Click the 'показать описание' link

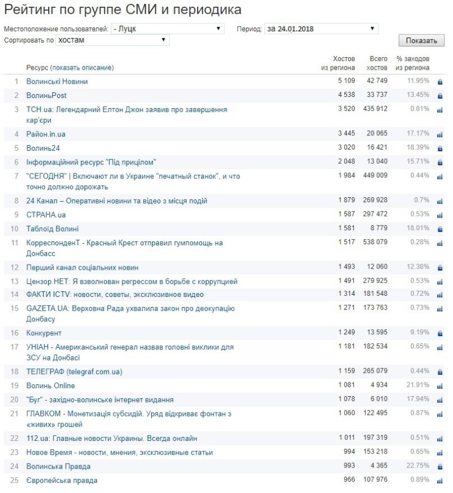coord(82,68)
